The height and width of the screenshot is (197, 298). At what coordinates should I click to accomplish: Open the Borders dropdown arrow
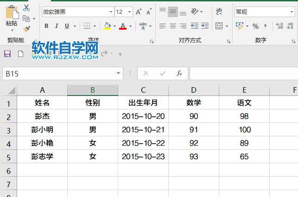click(x=95, y=26)
